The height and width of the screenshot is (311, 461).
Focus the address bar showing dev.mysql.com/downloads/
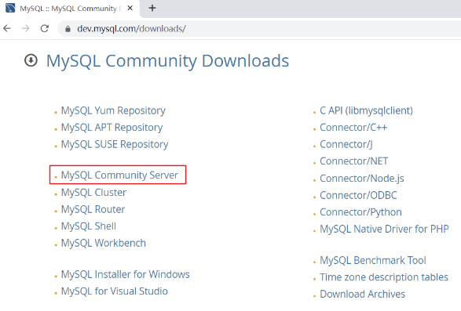coord(258,29)
